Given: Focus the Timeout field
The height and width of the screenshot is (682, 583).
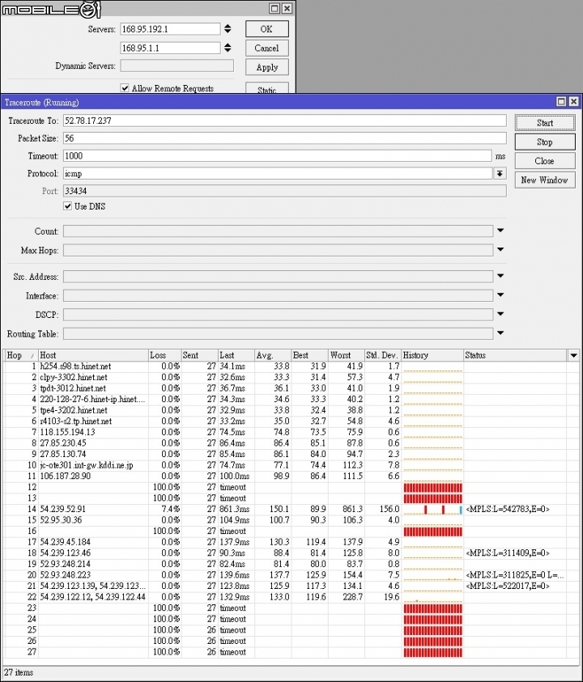Looking at the screenshot, I should (x=278, y=155).
